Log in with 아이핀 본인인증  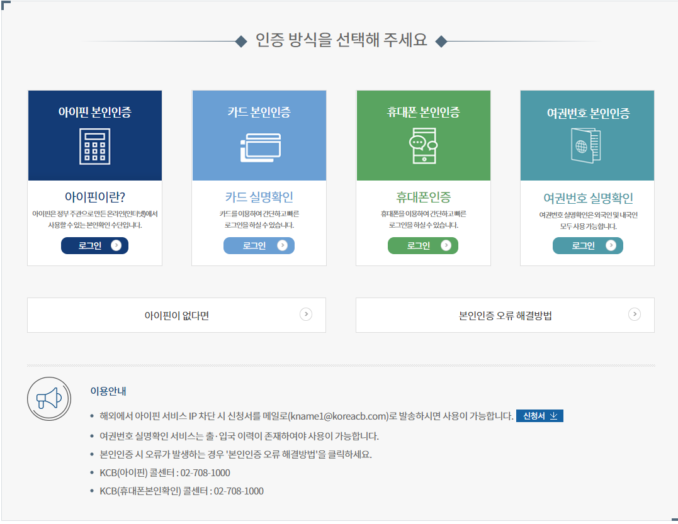coord(94,245)
